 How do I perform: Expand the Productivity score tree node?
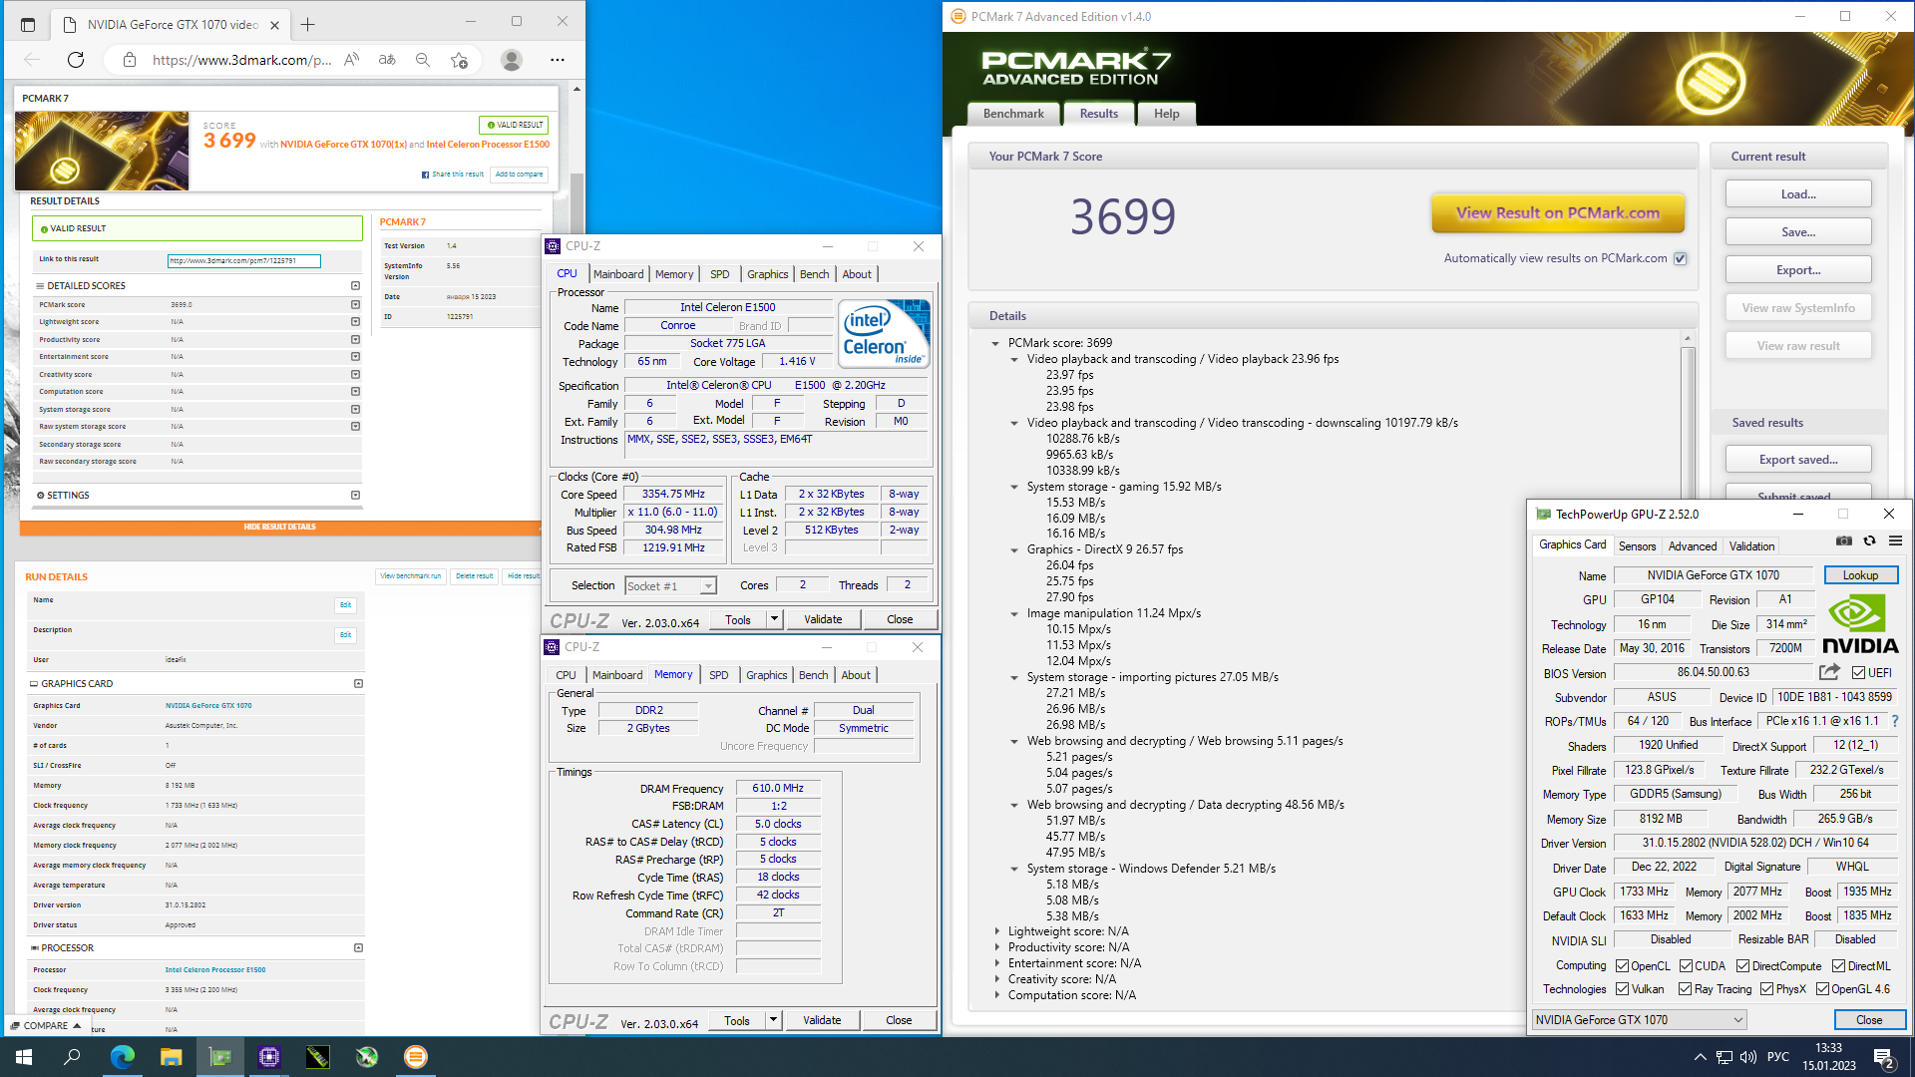pos(996,947)
